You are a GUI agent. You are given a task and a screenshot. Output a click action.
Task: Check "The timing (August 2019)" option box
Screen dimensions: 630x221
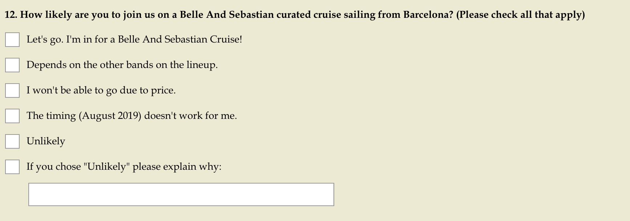pyautogui.click(x=12, y=116)
